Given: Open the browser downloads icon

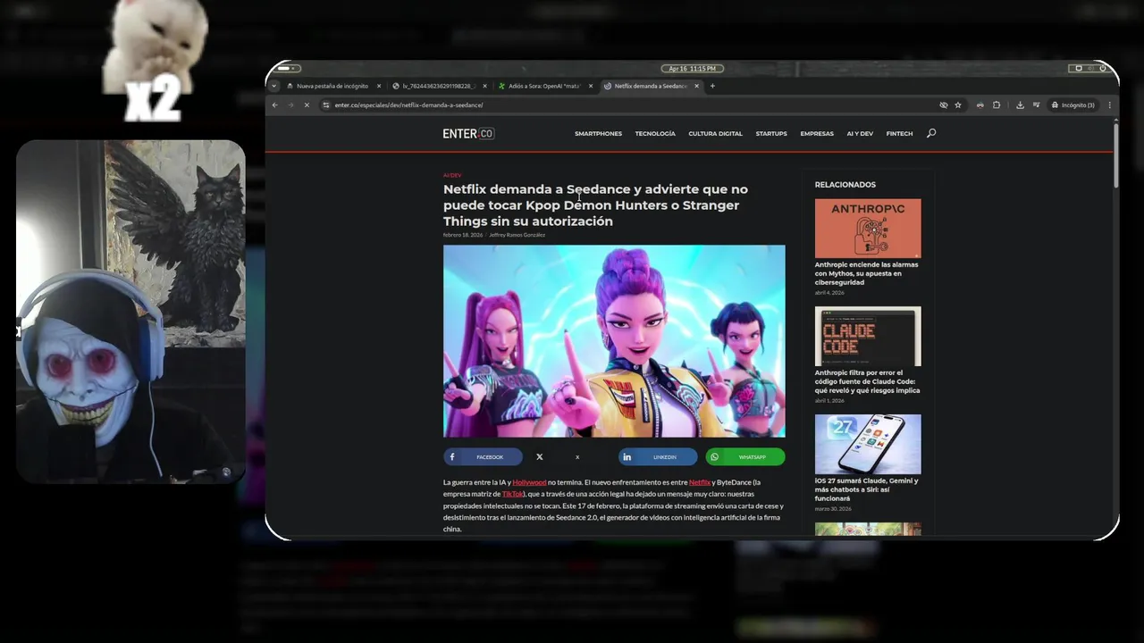Looking at the screenshot, I should (1020, 105).
